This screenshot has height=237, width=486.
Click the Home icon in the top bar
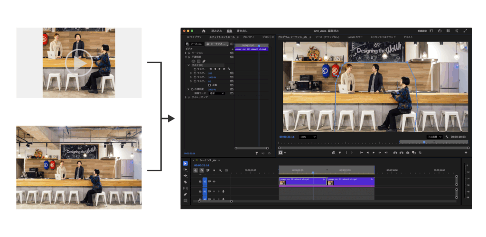[x=204, y=31]
